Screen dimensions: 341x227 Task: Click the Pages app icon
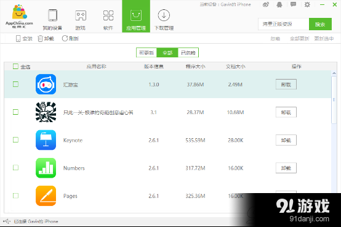tap(46, 196)
